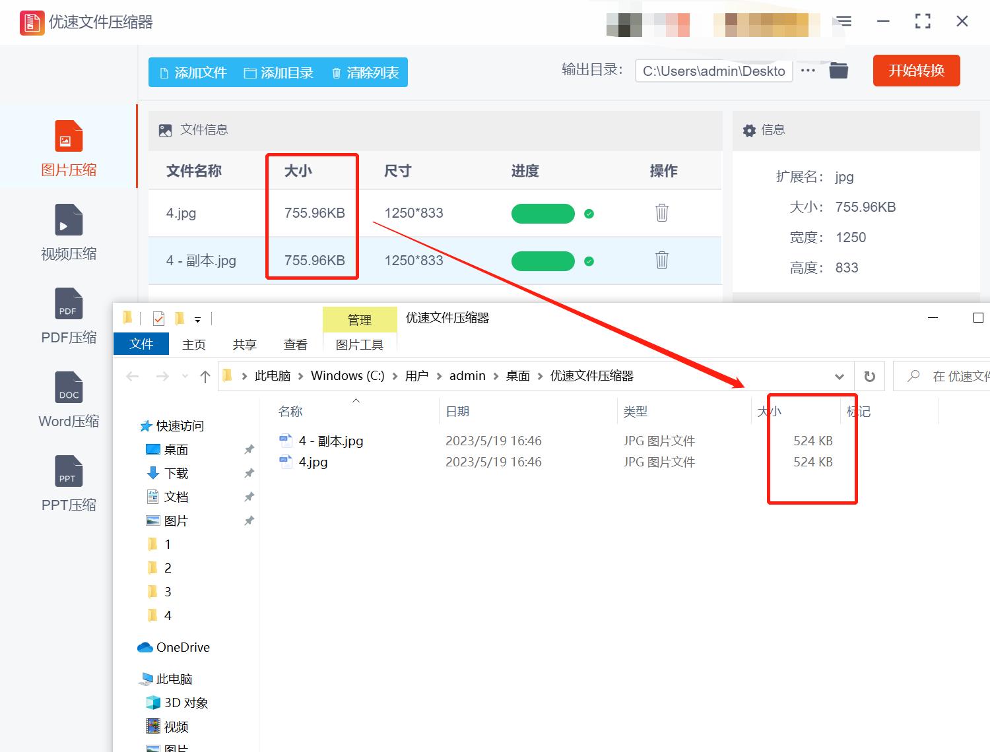
Task: Click the sort chevron above 名称 column
Action: (356, 400)
